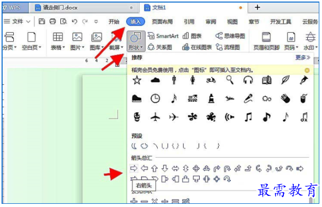Open the 文件 menu

click(17, 21)
